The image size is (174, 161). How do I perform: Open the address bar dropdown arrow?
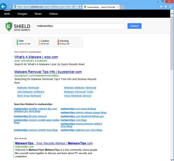pyautogui.click(x=77, y=7)
